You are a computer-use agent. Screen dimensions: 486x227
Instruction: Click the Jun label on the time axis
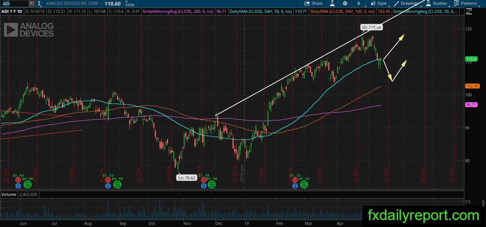(23, 223)
